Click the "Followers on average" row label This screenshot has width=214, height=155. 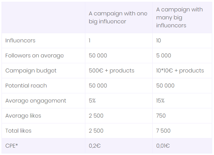34,56
